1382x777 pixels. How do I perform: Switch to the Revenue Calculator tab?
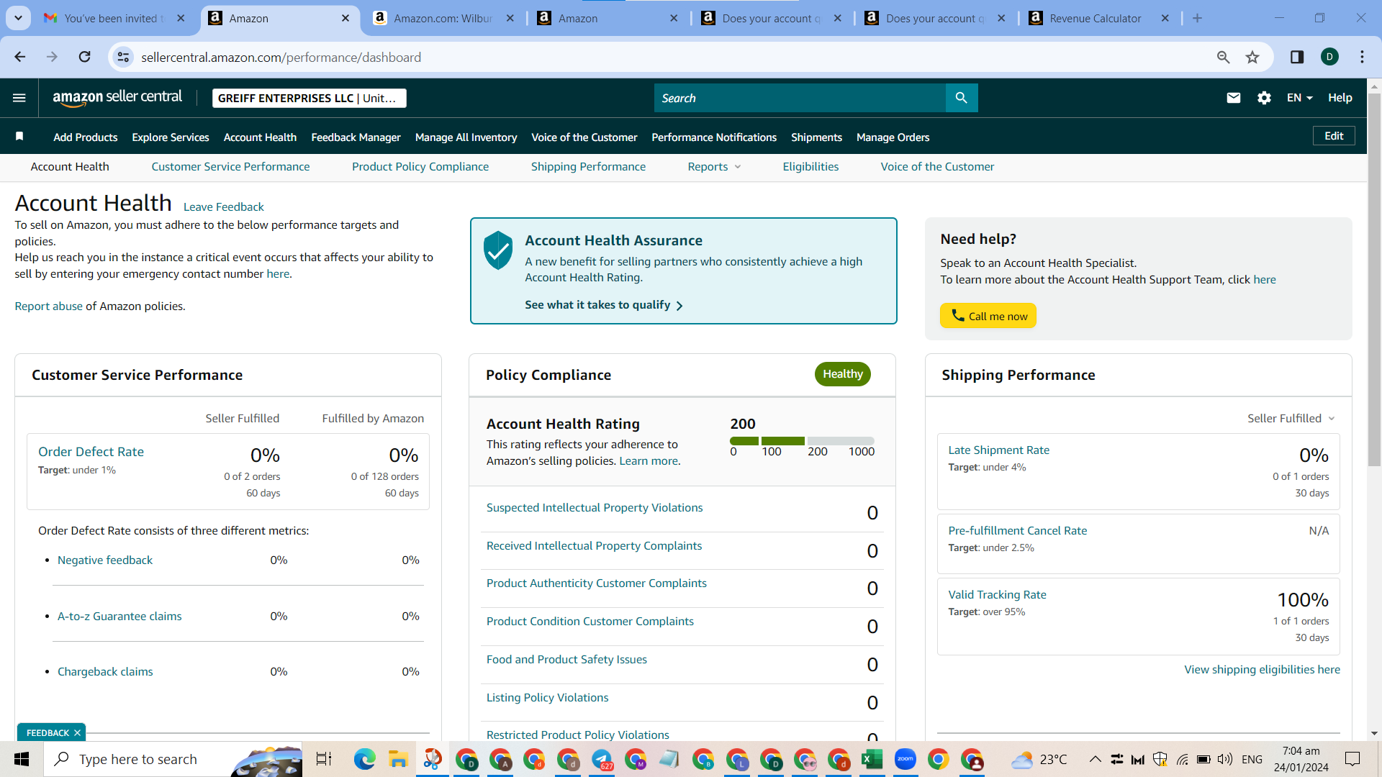[x=1096, y=19]
